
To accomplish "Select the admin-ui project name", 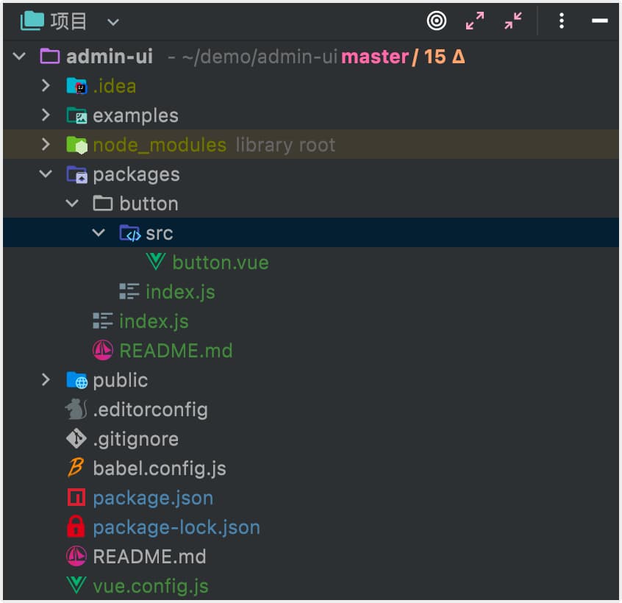I will point(110,57).
